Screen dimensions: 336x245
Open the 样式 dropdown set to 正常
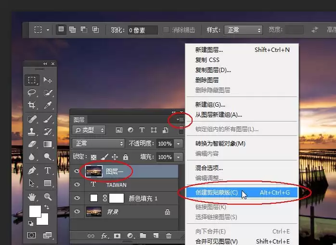coord(243,30)
